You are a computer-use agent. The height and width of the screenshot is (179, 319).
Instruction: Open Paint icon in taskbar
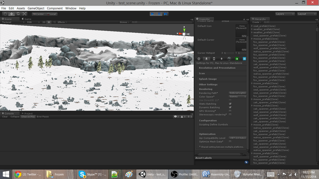(x=129, y=174)
